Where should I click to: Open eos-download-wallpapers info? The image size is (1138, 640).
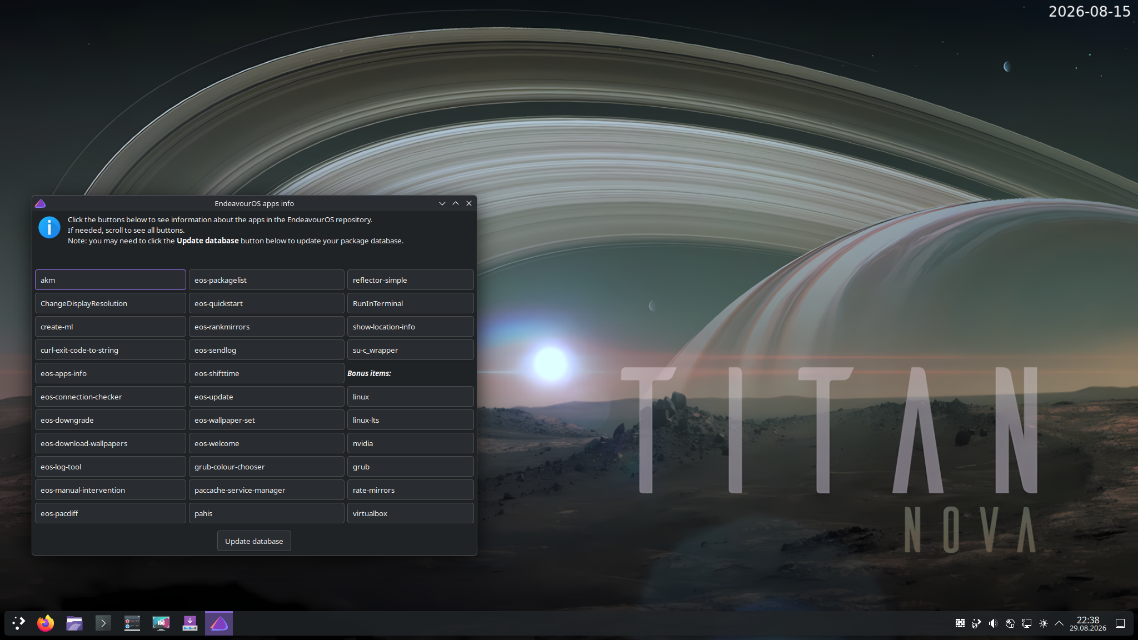click(111, 443)
